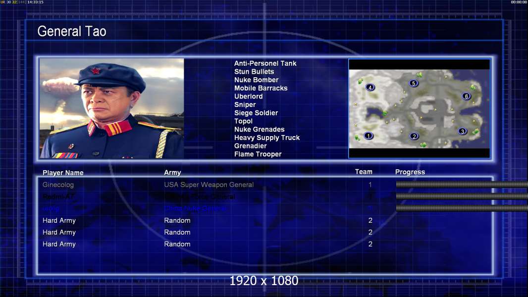Click the Redmi-A7 row progress bar
Screen dimensions: 528x297
tap(462, 196)
